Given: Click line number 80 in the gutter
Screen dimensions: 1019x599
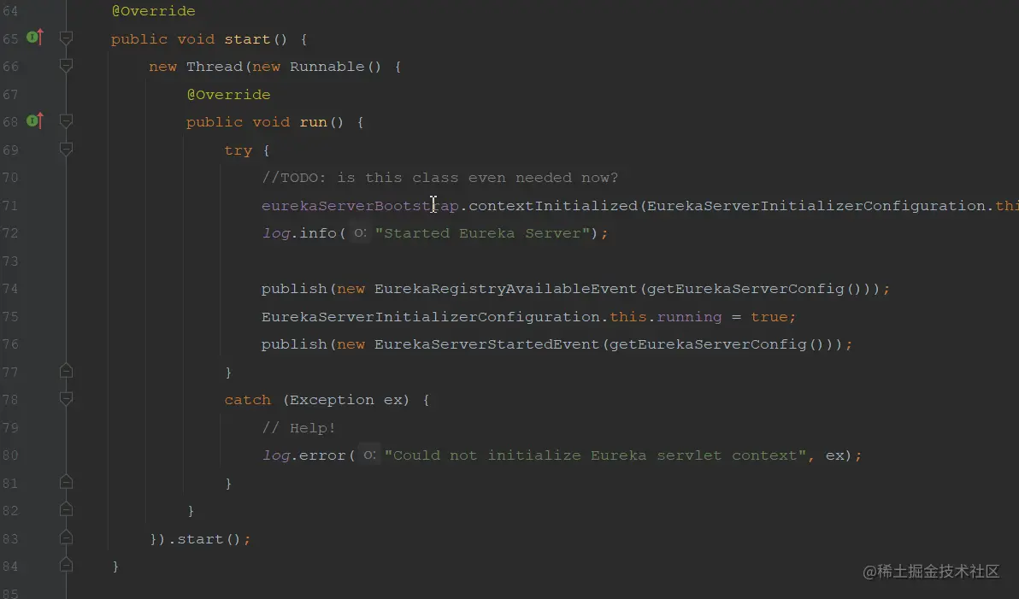Looking at the screenshot, I should (x=10, y=455).
